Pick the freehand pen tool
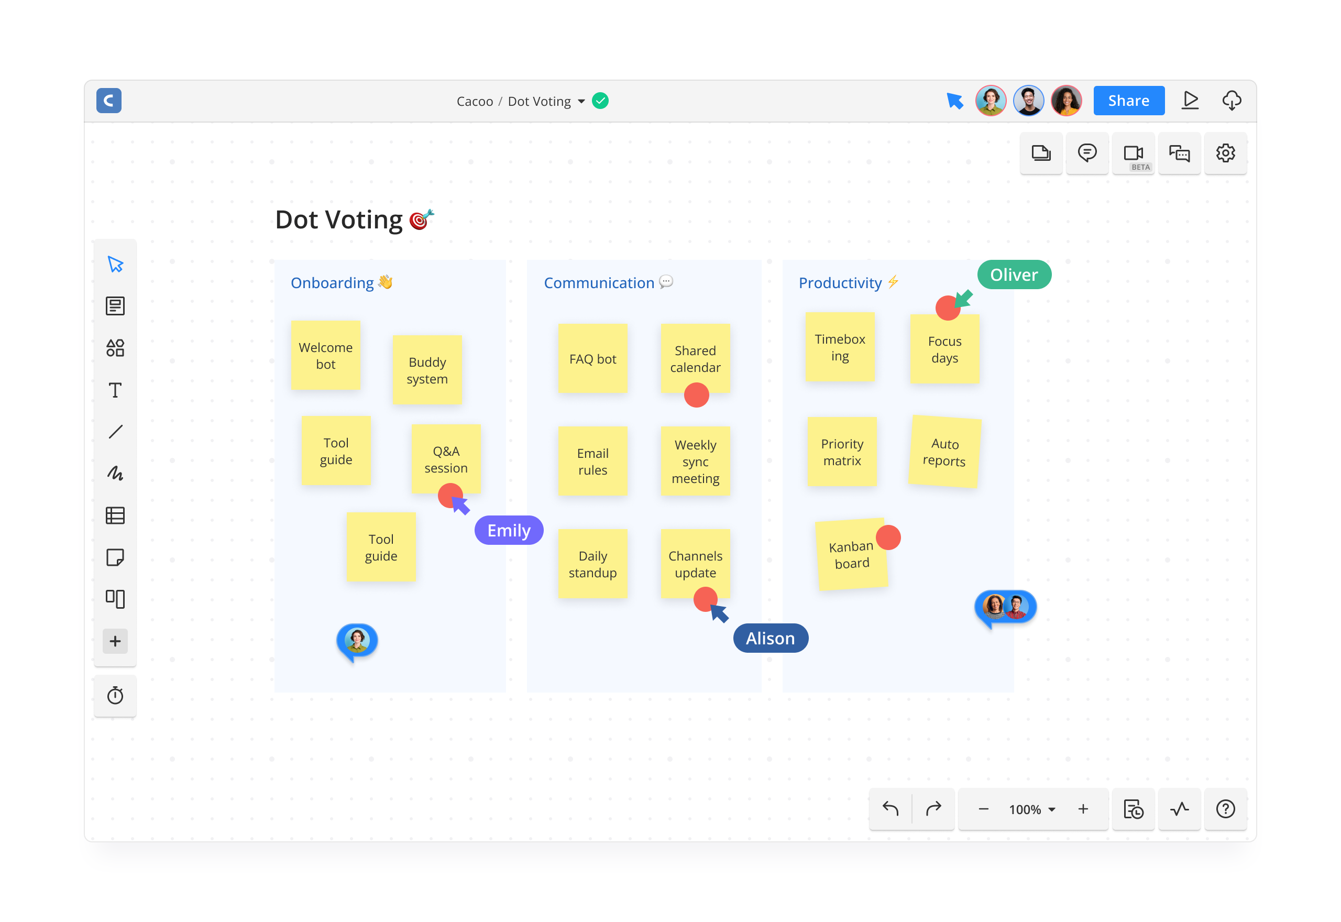 [115, 474]
